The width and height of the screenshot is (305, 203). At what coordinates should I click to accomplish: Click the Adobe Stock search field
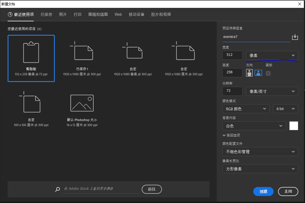pyautogui.click(x=101, y=189)
